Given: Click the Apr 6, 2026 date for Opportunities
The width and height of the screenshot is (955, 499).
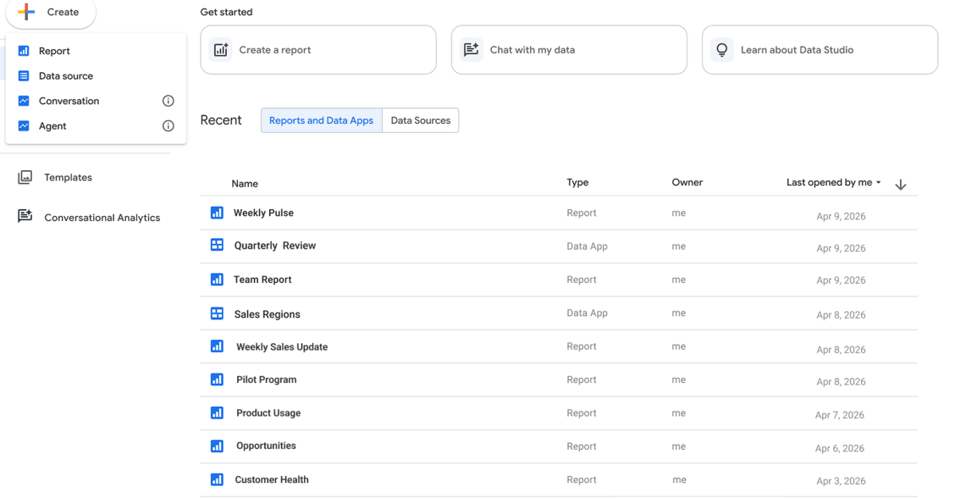Looking at the screenshot, I should (x=840, y=448).
